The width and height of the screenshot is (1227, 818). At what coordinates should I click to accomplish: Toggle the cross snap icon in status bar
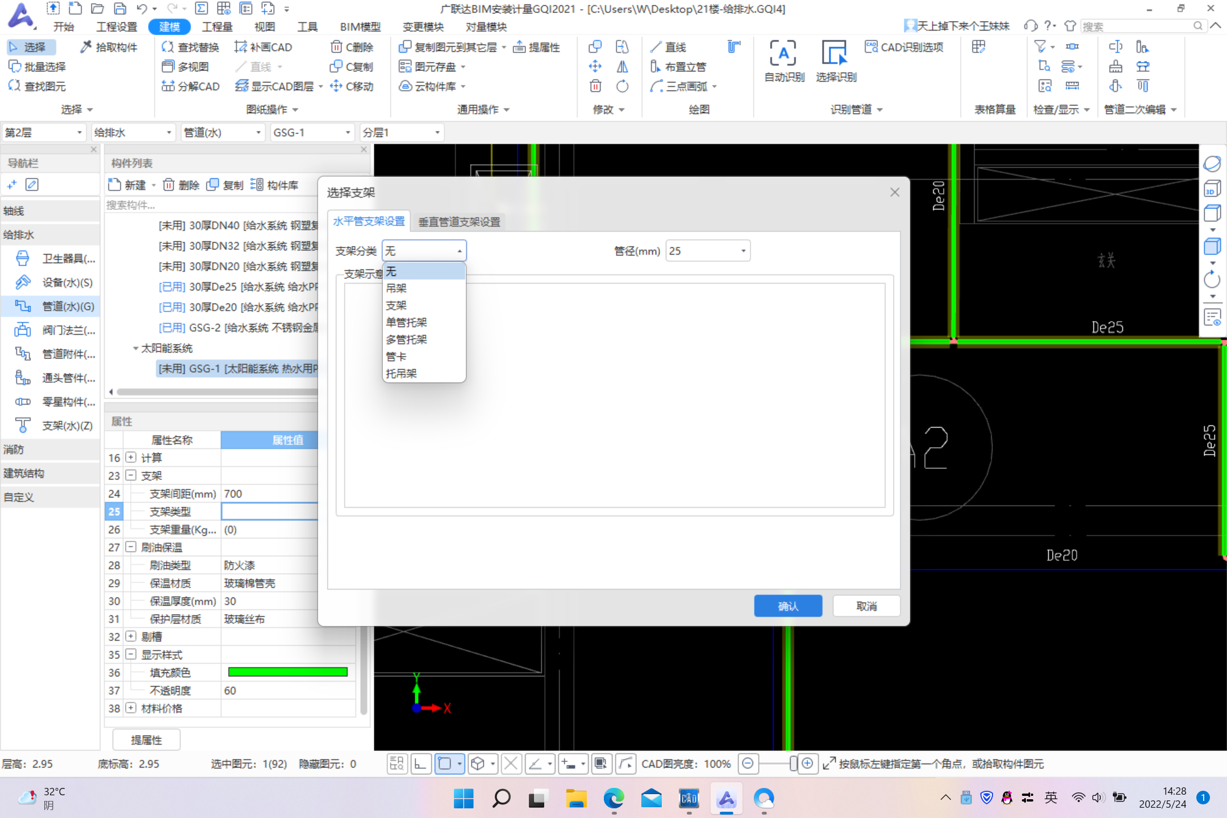[x=511, y=763]
